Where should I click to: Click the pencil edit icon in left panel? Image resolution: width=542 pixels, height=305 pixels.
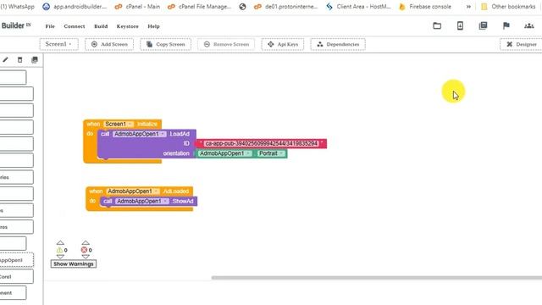(x=6, y=60)
